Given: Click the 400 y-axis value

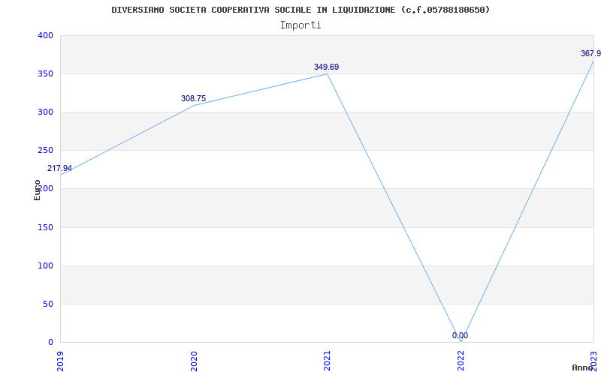Looking at the screenshot, I should (45, 35).
